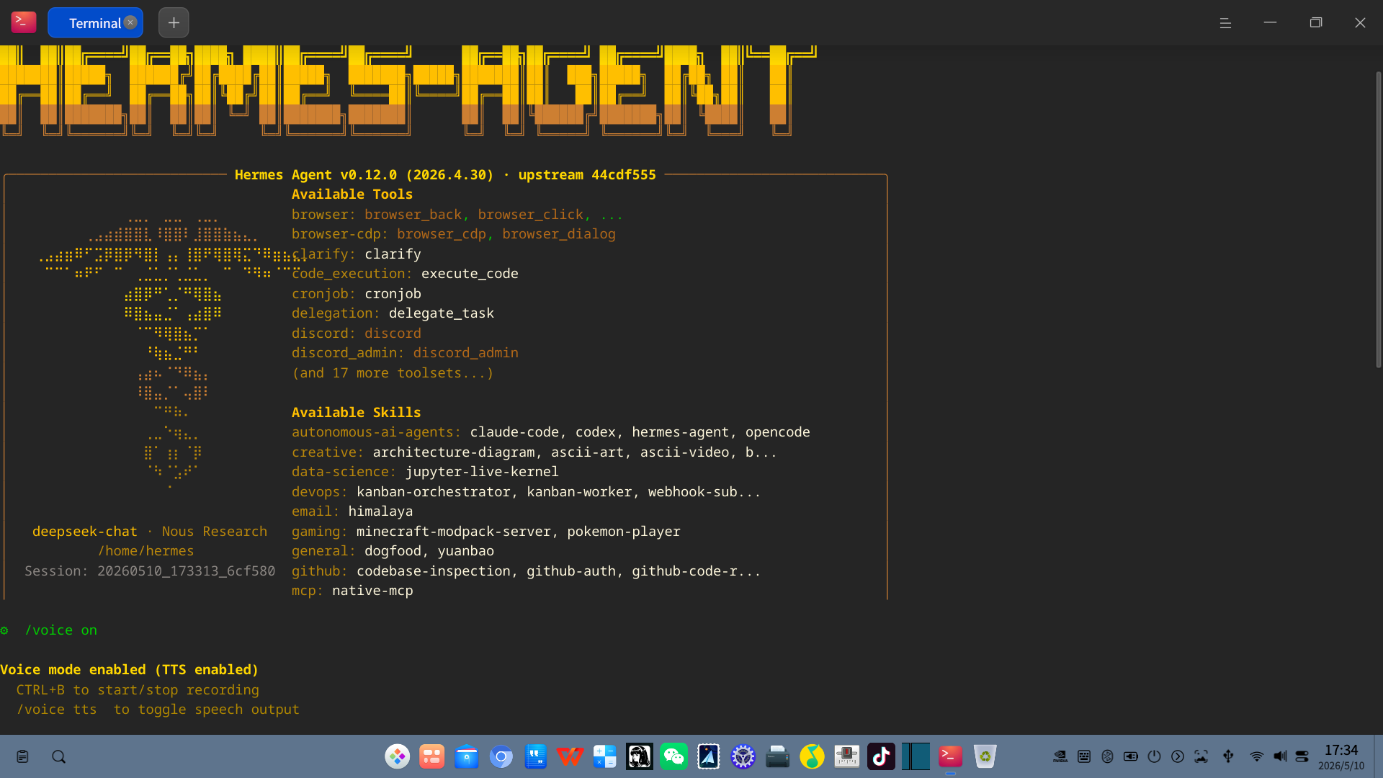
Task: Open the terminal hamburger menu
Action: (x=1225, y=23)
